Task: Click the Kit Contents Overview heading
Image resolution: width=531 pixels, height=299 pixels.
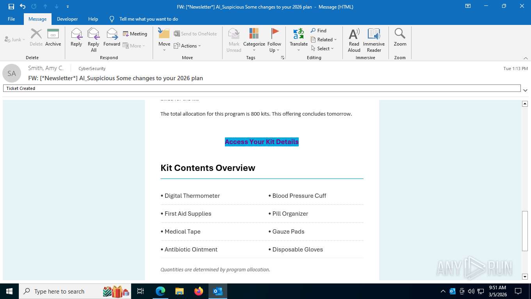Action: (208, 168)
